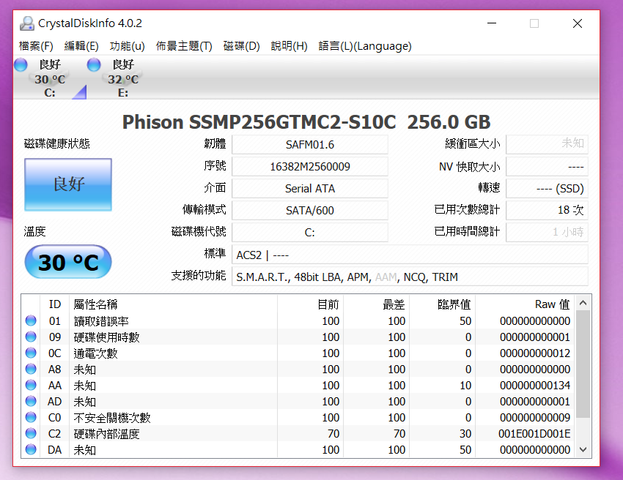The image size is (623, 480).
Task: Click the scroll up arrow of attribute list
Action: 583,303
